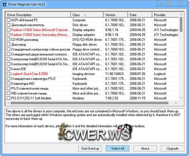Sort list by Class column header
This screenshot has height=156, width=189.
click(87, 15)
